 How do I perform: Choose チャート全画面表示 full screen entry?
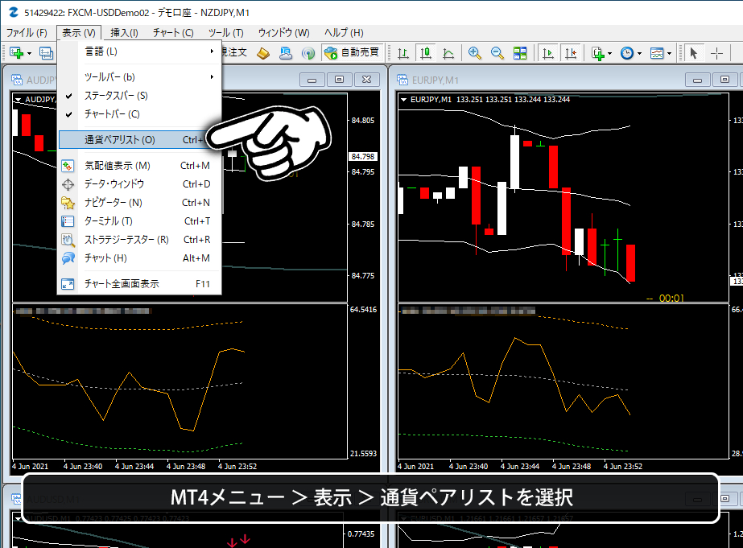(139, 284)
